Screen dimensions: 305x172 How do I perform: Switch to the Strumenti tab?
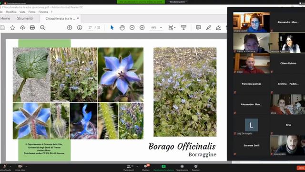pos(25,18)
